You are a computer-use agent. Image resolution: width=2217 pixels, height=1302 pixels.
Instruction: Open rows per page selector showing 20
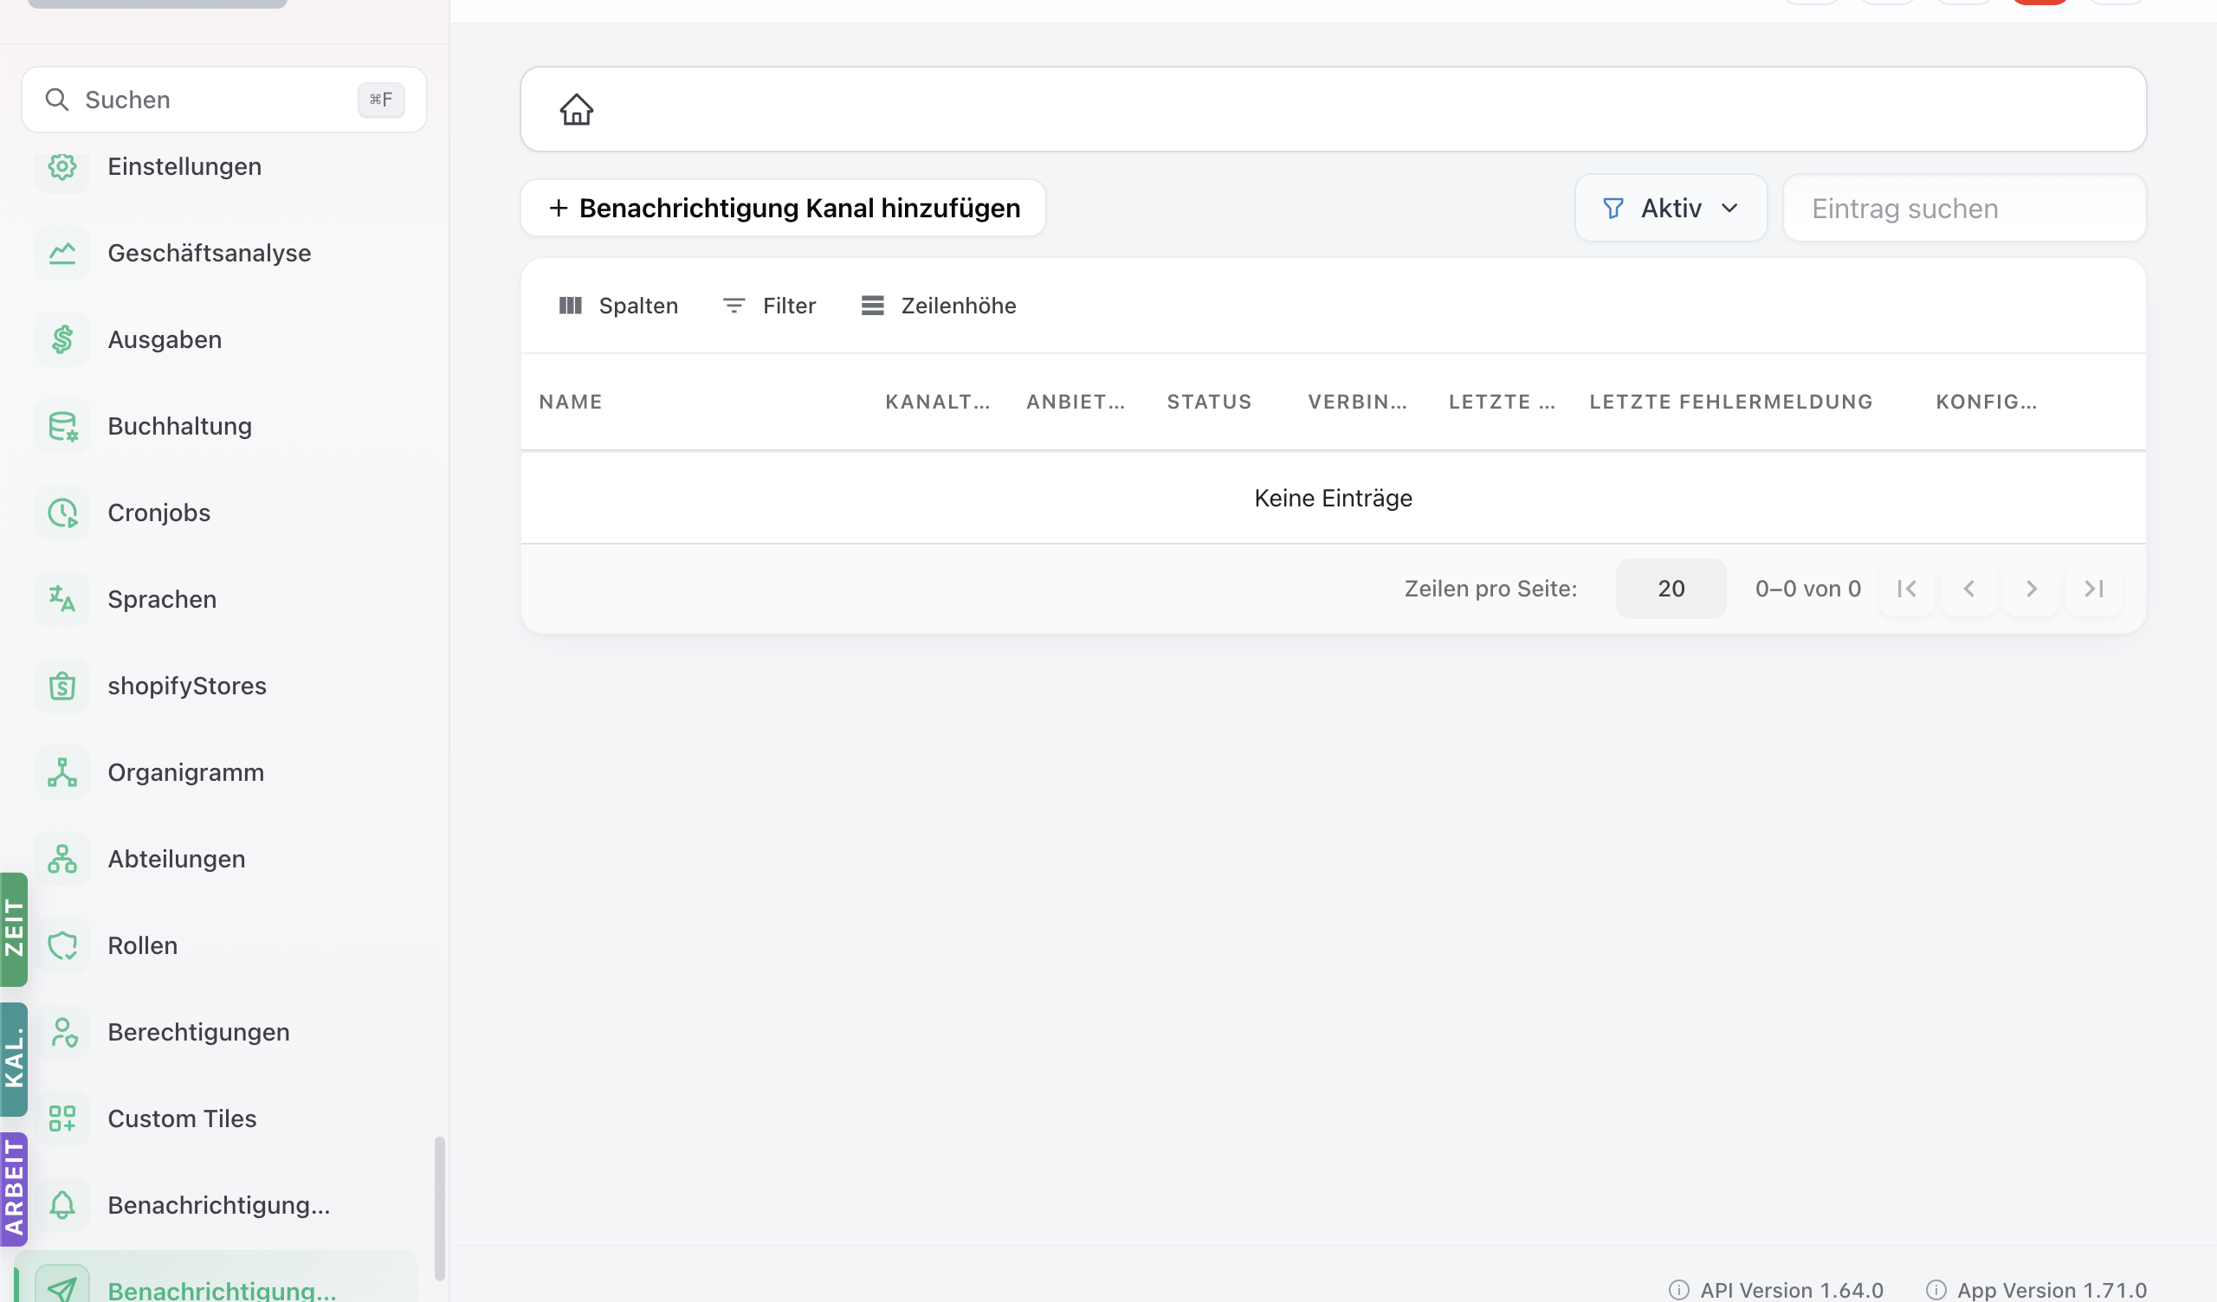(1670, 589)
